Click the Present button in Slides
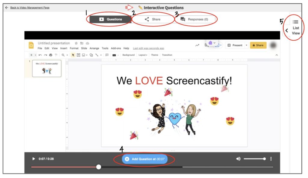 (x=235, y=45)
